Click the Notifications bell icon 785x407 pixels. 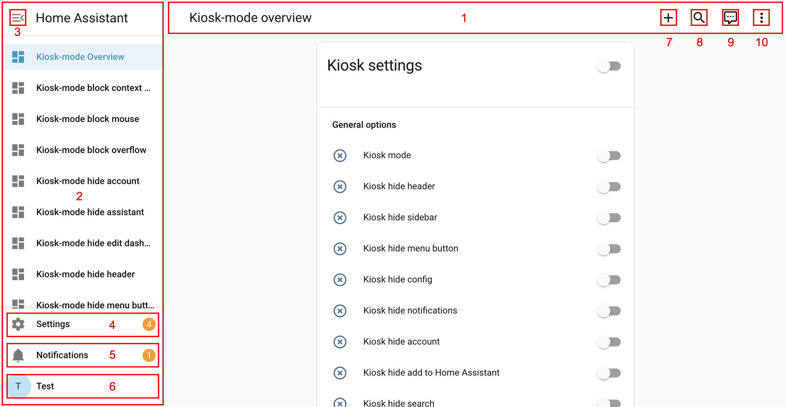click(x=18, y=355)
